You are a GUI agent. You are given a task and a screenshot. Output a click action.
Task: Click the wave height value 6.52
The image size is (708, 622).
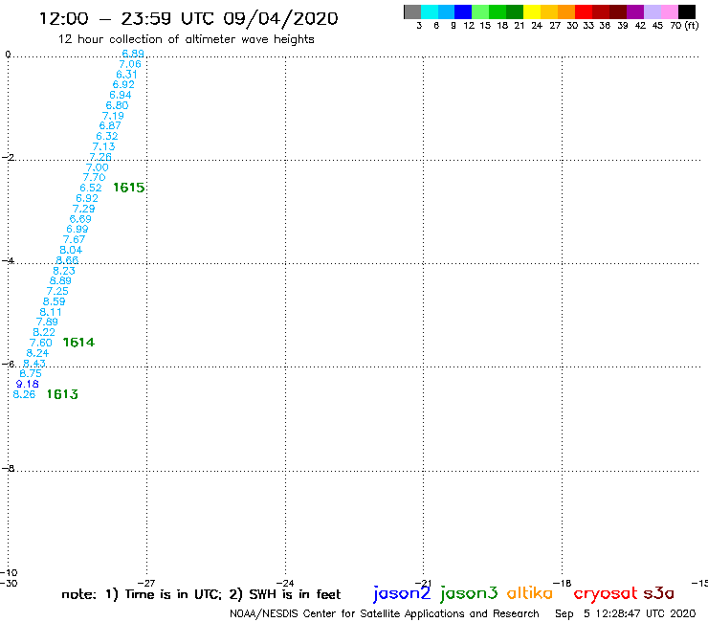coord(91,188)
